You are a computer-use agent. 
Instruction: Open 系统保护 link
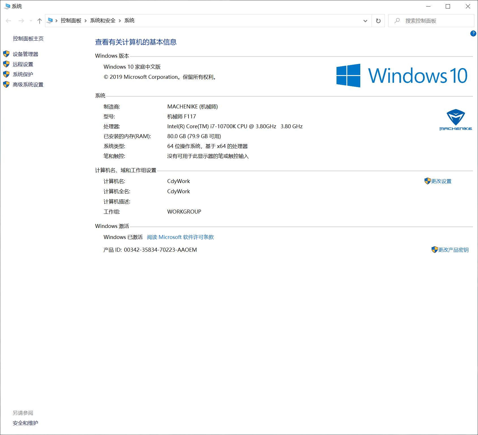23,75
